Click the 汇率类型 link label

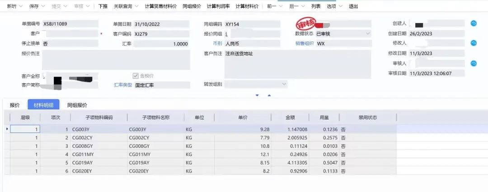(123, 85)
